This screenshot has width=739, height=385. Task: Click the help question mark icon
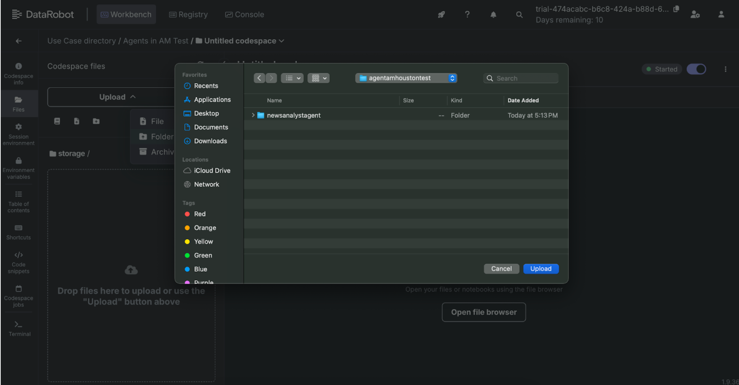[x=467, y=15]
